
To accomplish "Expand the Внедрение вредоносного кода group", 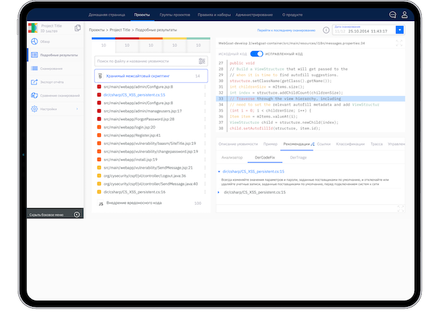I will [151, 203].
